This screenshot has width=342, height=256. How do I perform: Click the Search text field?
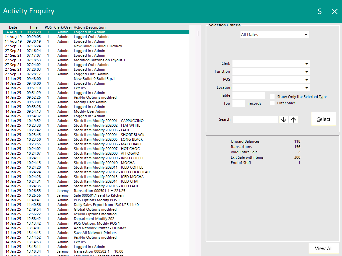(x=255, y=120)
